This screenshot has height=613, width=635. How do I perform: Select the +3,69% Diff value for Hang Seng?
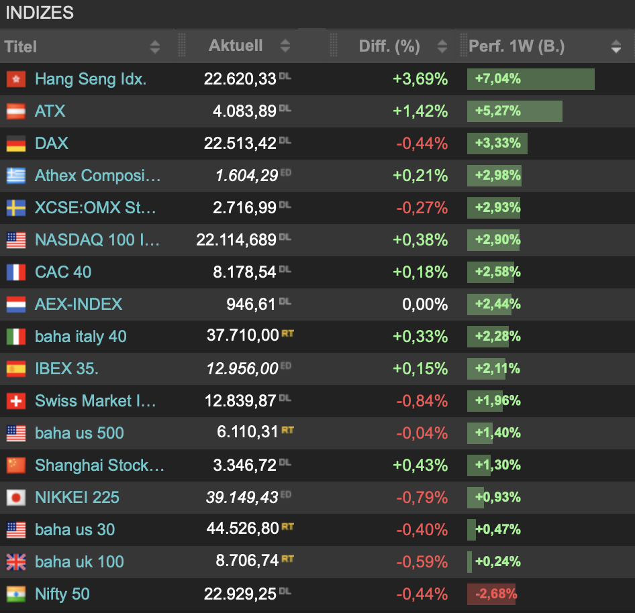420,79
